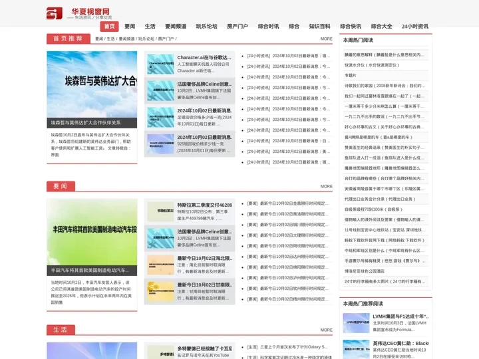Image resolution: width=479 pixels, height=359 pixels.
Task: Open the 埃森哲与英伟达 featured image
Action: coord(92,84)
